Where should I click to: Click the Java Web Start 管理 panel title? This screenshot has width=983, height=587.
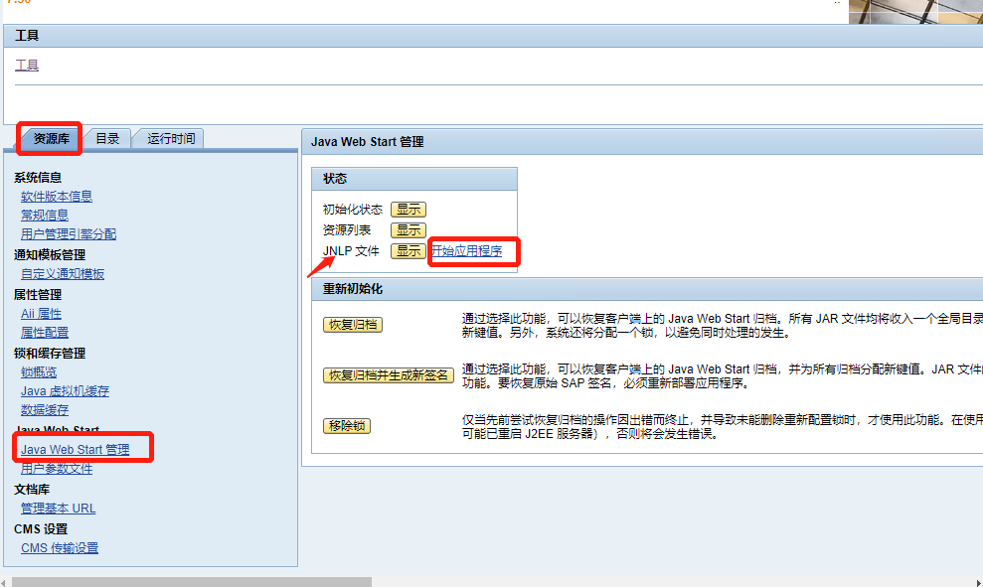click(x=368, y=142)
